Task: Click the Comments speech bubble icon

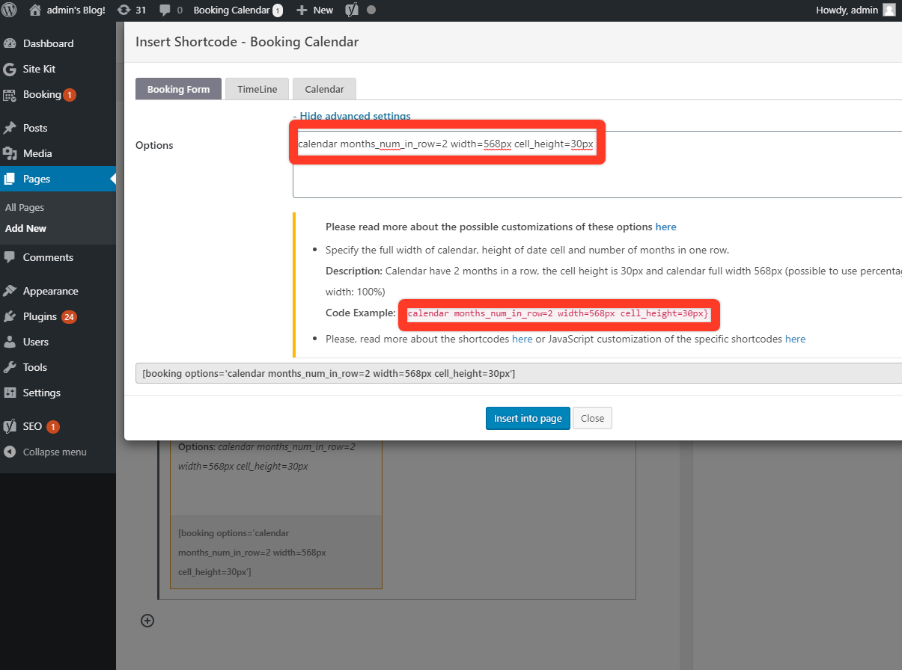Action: click(10, 257)
